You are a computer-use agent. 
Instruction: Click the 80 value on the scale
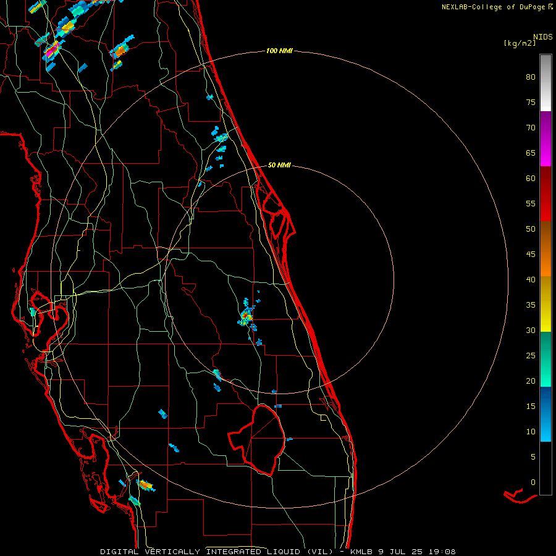531,77
